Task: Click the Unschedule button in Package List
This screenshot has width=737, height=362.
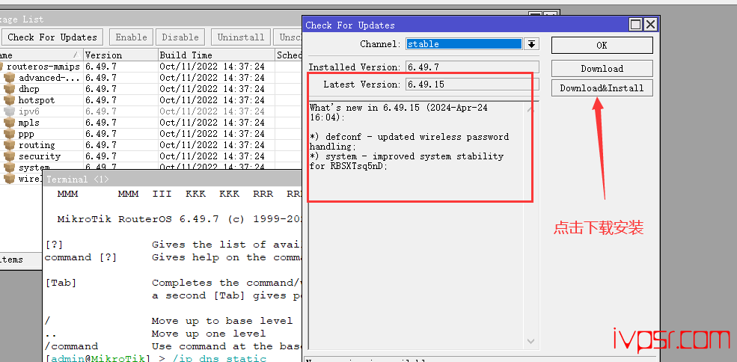Action: 287,37
